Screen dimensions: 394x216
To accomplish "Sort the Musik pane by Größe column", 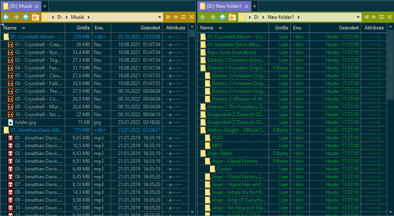I will pyautogui.click(x=79, y=27).
